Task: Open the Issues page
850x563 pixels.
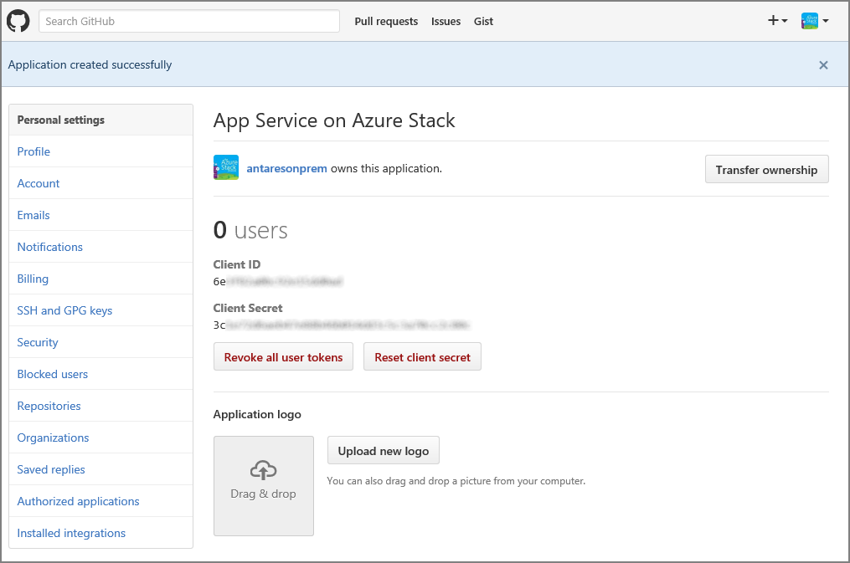Action: coord(446,21)
